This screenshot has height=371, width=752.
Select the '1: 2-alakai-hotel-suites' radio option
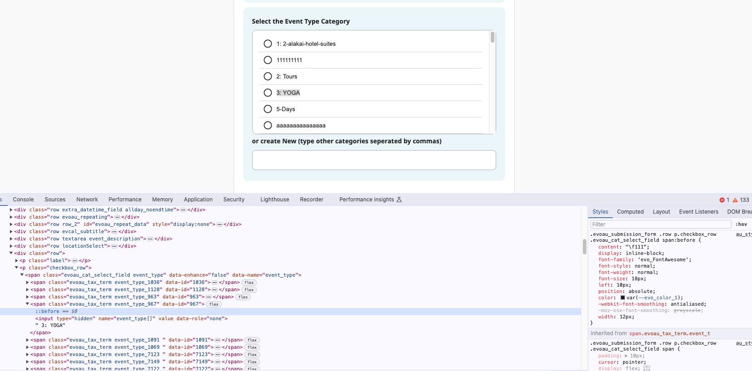coord(268,44)
